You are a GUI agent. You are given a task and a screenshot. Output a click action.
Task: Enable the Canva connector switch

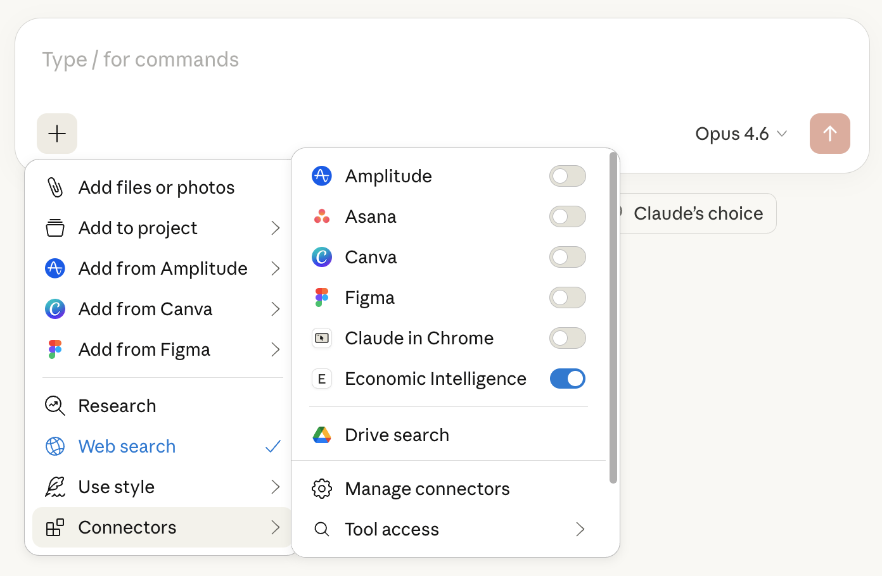568,257
